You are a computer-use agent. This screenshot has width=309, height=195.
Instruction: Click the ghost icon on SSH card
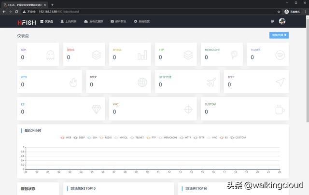[x=50, y=55]
